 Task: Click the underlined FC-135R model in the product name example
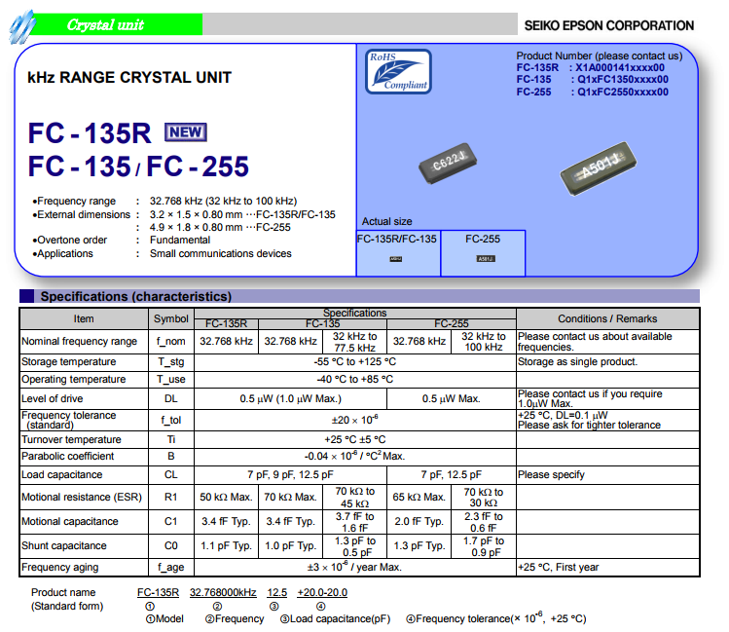point(158,592)
